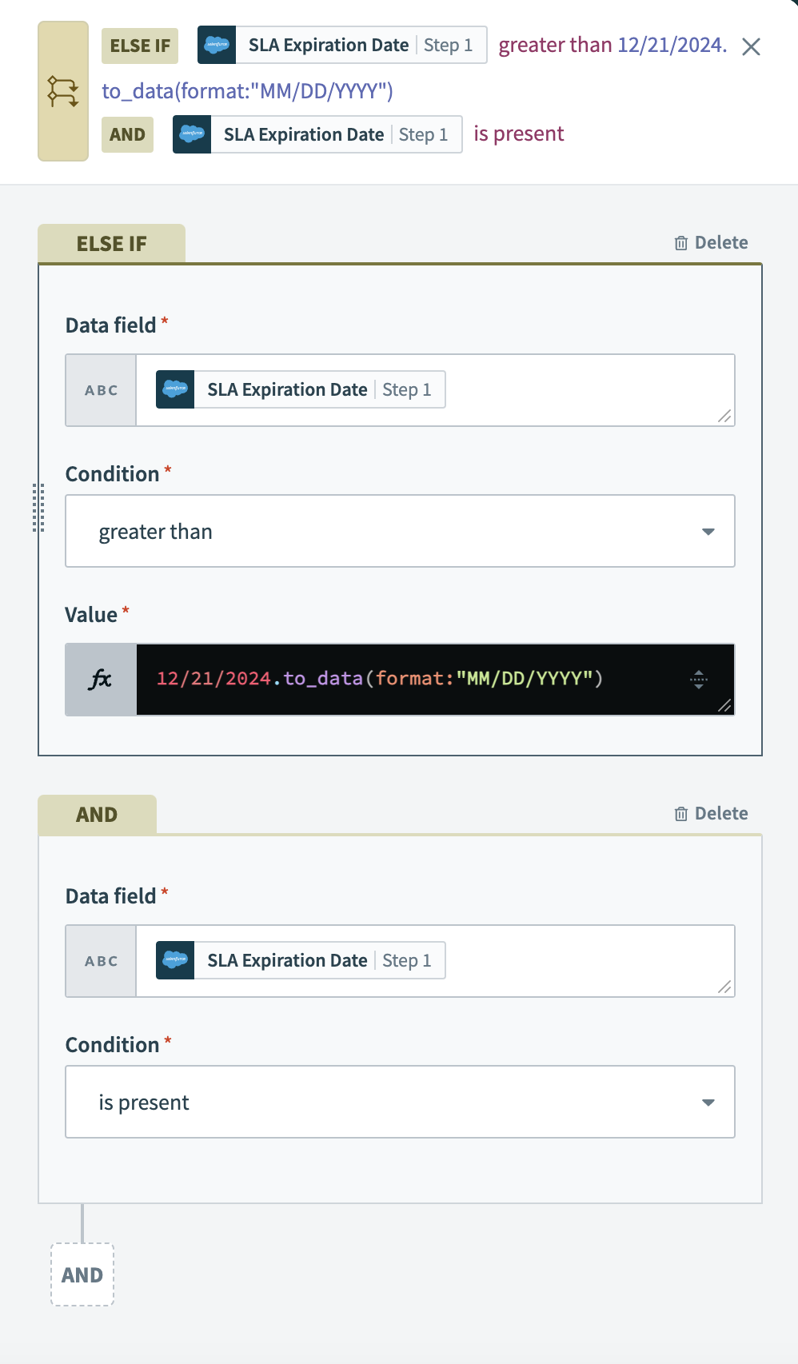Delete the ELSE IF condition
This screenshot has width=798, height=1364.
click(711, 243)
